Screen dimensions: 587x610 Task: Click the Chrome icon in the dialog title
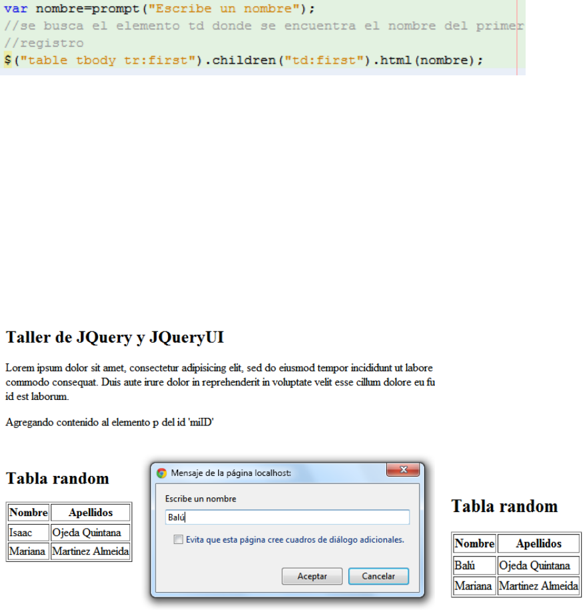point(161,473)
